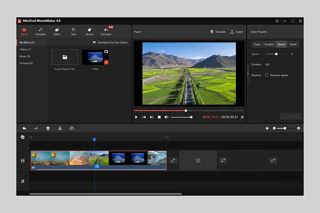The image size is (320, 213).
Task: Collapse the Video Property panel arrow
Action: click(x=248, y=74)
